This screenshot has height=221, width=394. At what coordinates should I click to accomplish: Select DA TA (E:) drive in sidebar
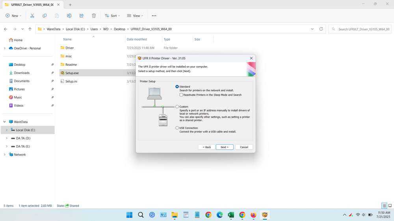(x=23, y=147)
